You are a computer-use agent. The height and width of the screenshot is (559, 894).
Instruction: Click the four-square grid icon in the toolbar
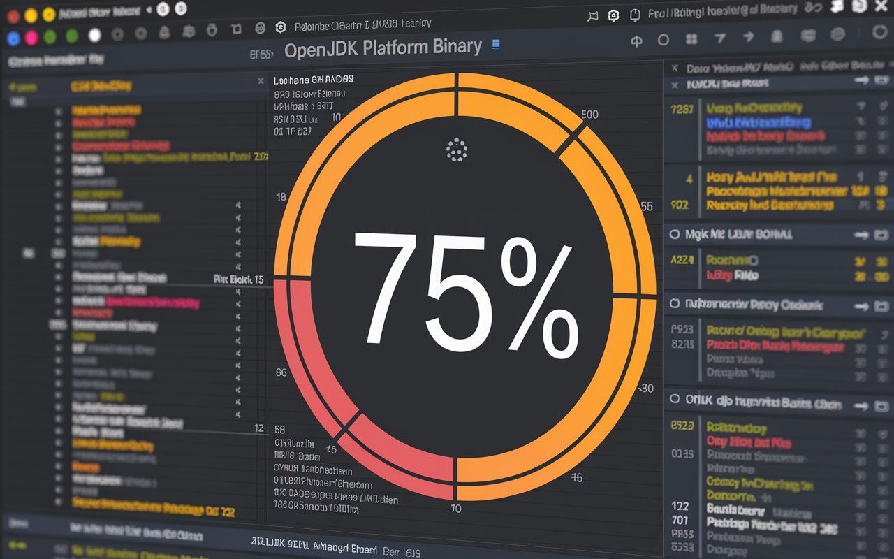tap(691, 40)
